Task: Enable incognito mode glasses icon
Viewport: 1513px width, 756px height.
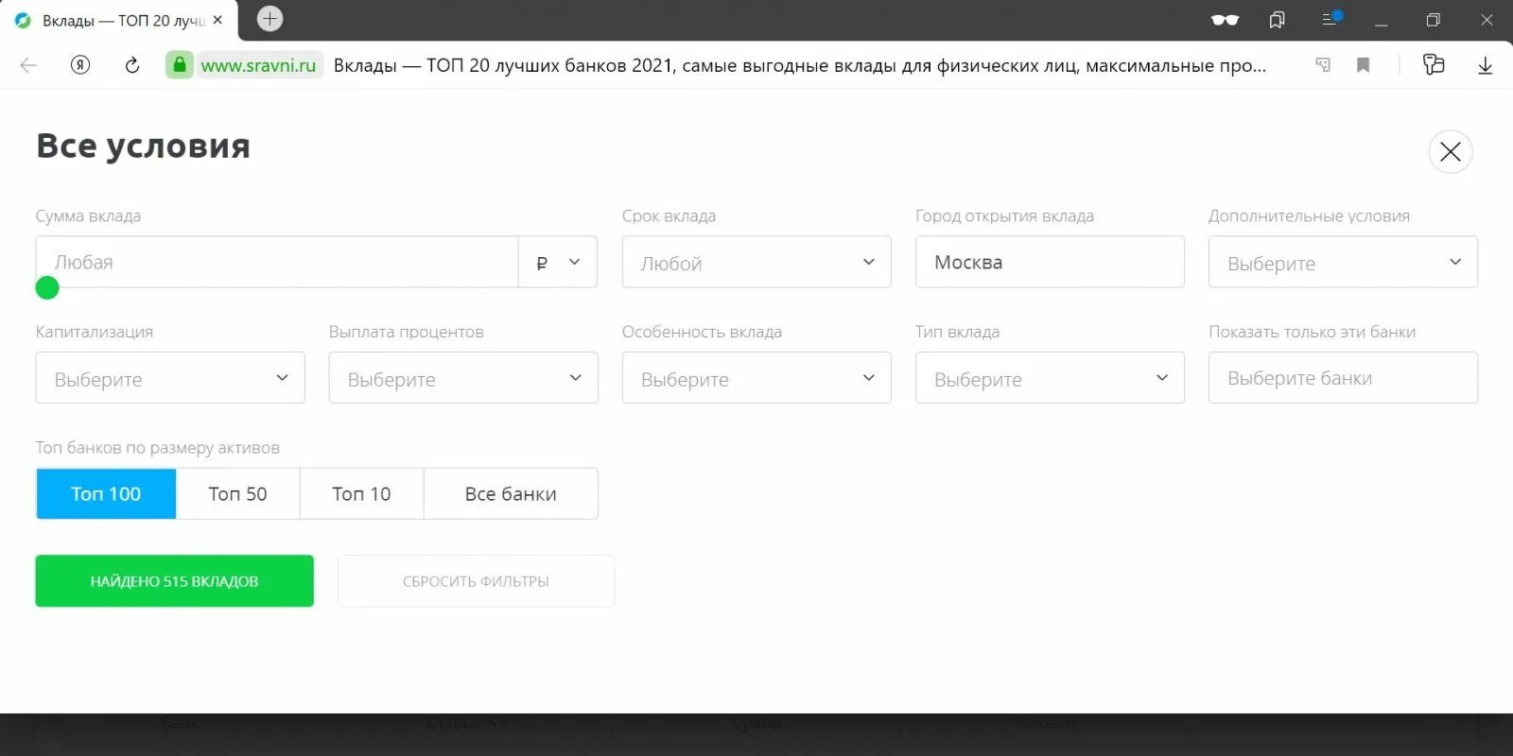Action: click(x=1225, y=20)
